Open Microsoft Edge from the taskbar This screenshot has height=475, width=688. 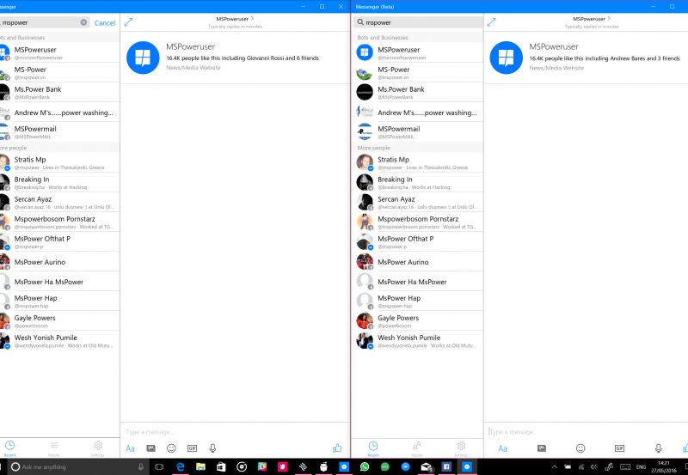tap(180, 466)
